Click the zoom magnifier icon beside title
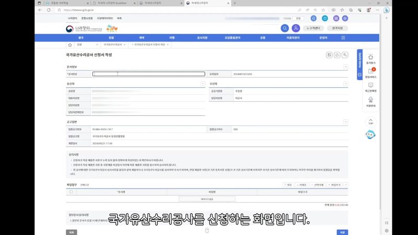418x235 pixels. tap(345, 55)
